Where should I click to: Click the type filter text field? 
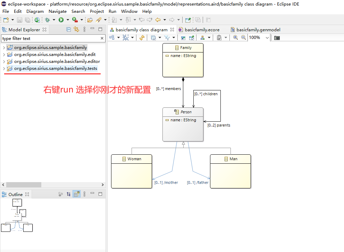click(51, 39)
